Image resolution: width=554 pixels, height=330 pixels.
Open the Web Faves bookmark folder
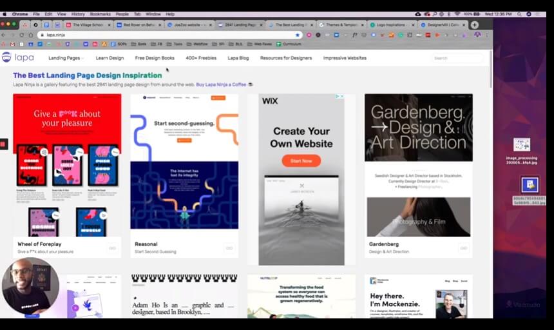[260, 44]
